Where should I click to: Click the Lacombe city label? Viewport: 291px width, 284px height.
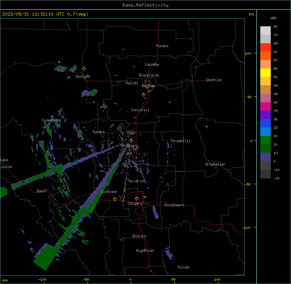(x=152, y=64)
